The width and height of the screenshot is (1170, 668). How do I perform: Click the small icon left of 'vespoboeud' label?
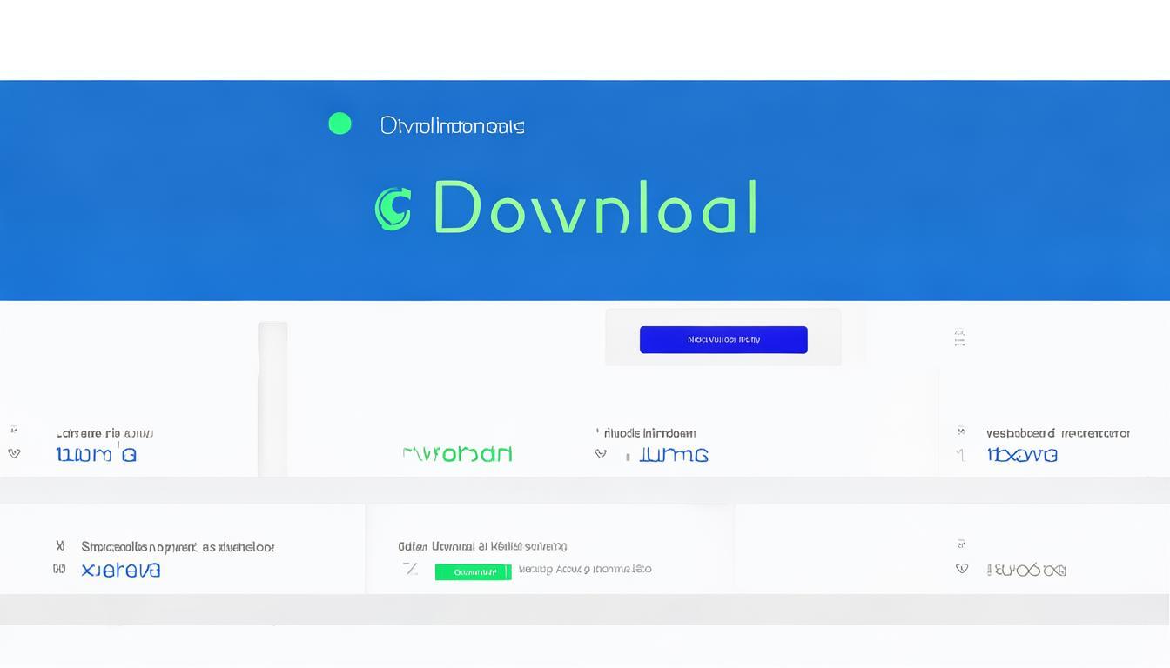[x=961, y=431]
